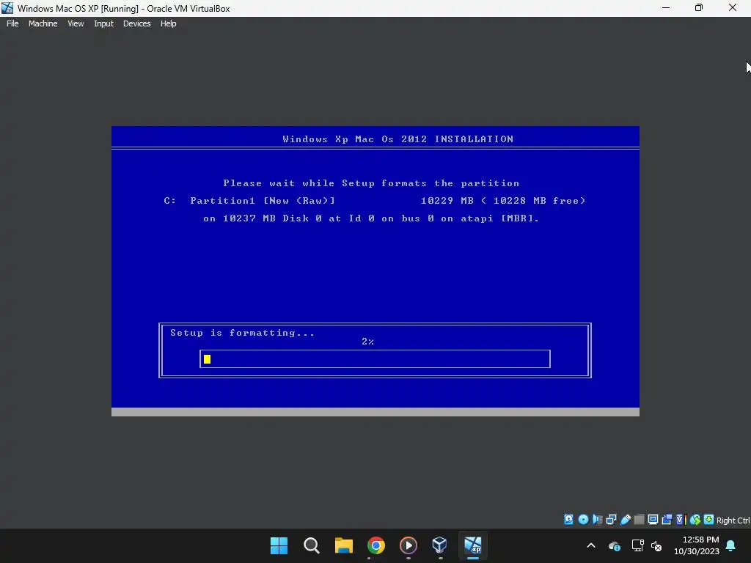Click the muted volume tray icon

coord(656,545)
